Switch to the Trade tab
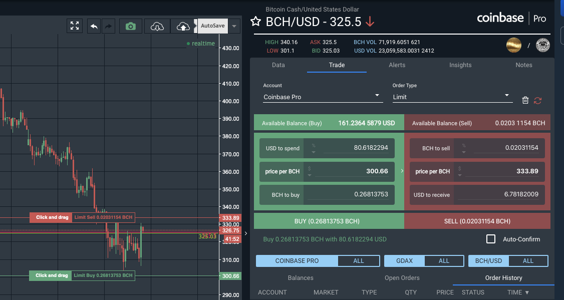This screenshot has height=300, width=564. coord(337,65)
